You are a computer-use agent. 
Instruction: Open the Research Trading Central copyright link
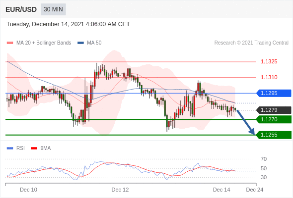click(x=251, y=43)
